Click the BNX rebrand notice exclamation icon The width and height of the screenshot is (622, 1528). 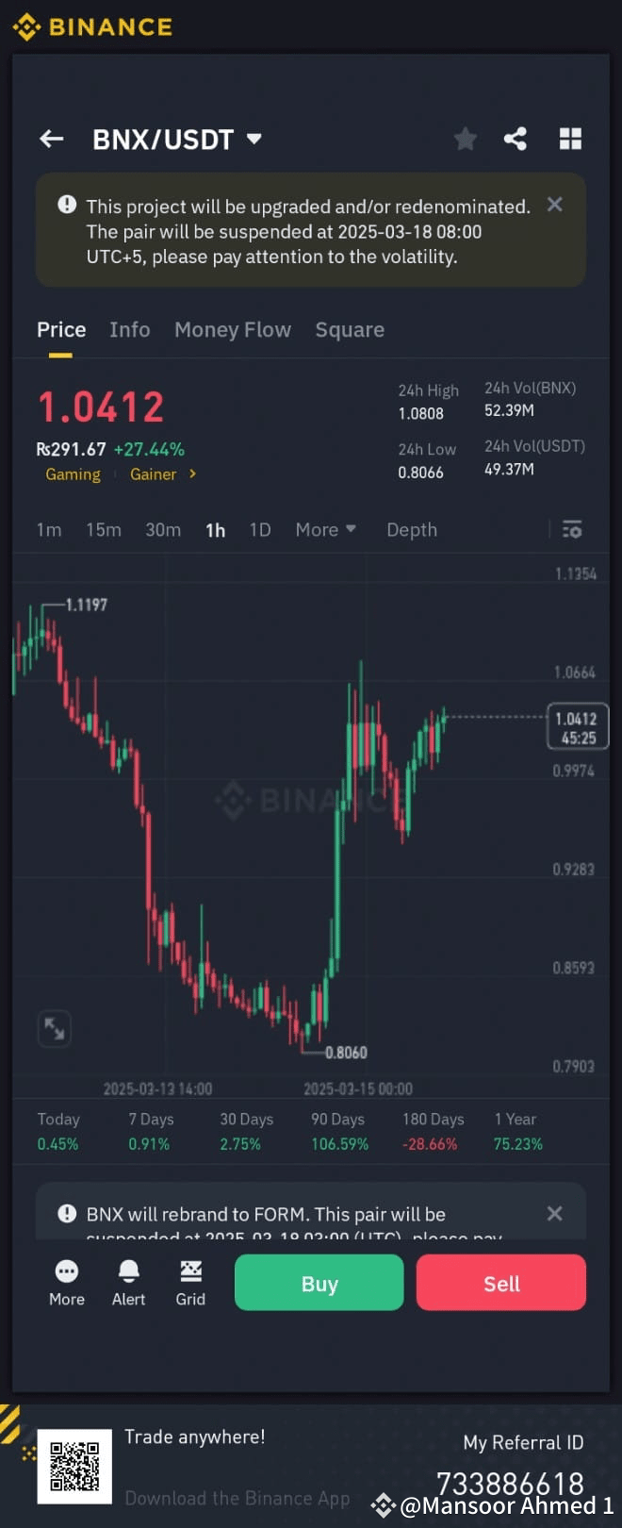[x=67, y=1214]
